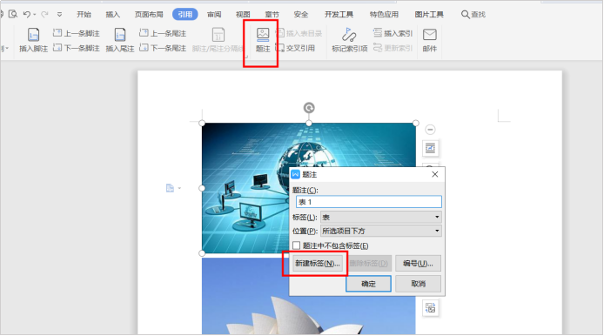This screenshot has width=604, height=336.
Task: Click the 插入脚注 icon
Action: pos(34,35)
